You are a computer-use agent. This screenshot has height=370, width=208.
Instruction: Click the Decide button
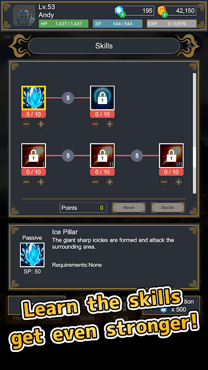168,208
